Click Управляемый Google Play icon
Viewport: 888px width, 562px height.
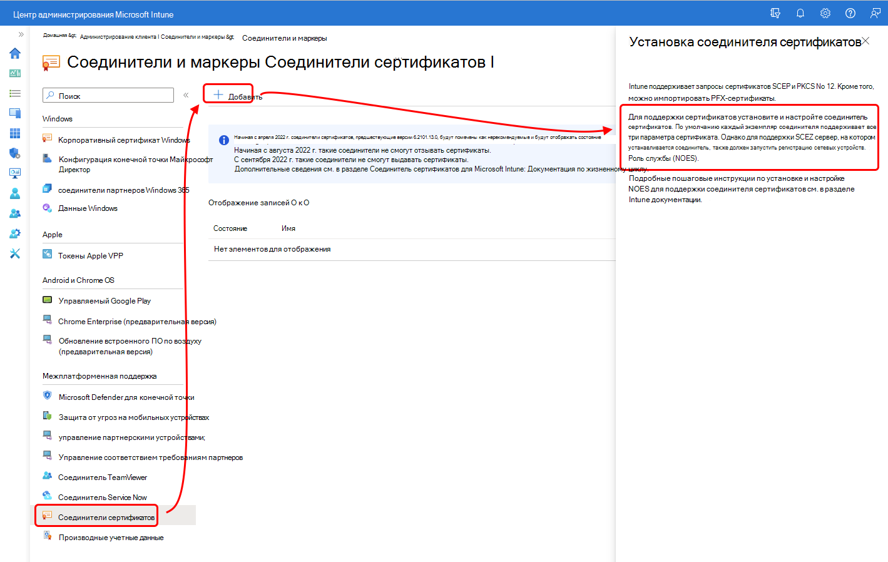[x=47, y=299]
